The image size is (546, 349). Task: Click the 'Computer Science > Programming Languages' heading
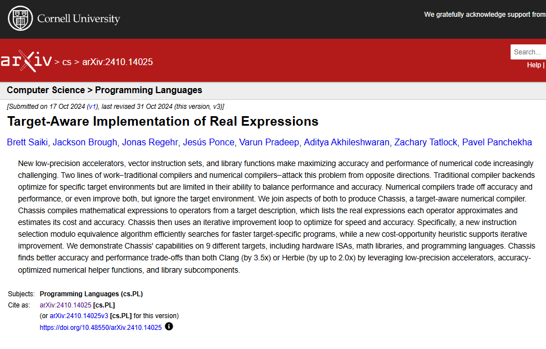105,90
